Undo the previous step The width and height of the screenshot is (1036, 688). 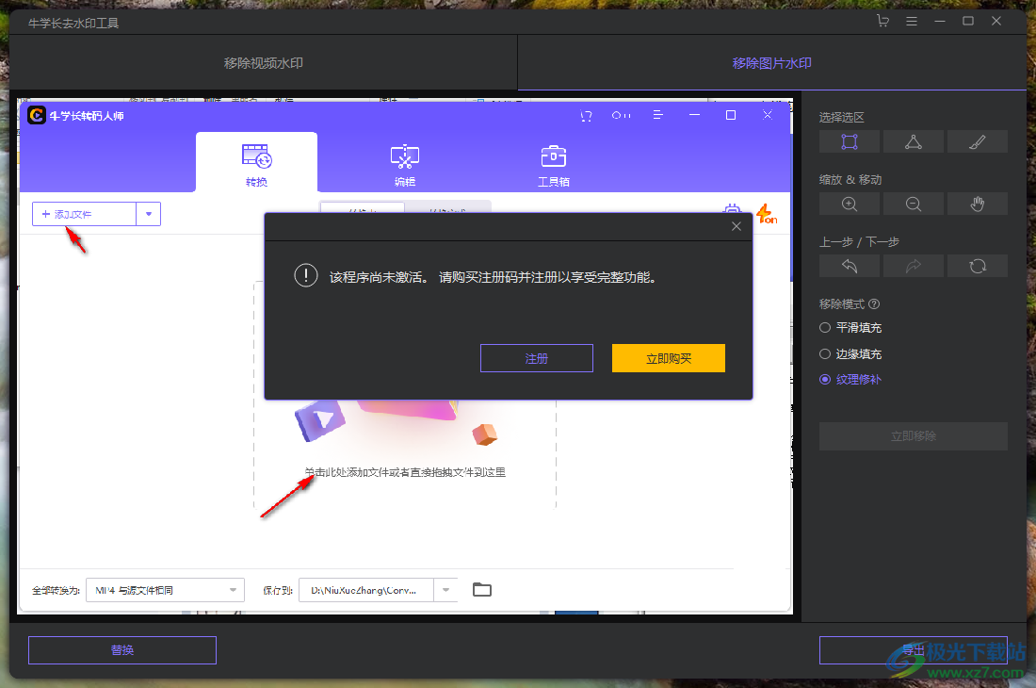849,266
